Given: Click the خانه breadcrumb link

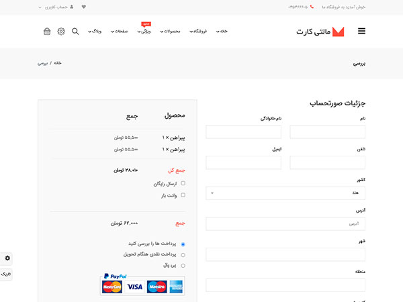Looking at the screenshot, I should 57,64.
